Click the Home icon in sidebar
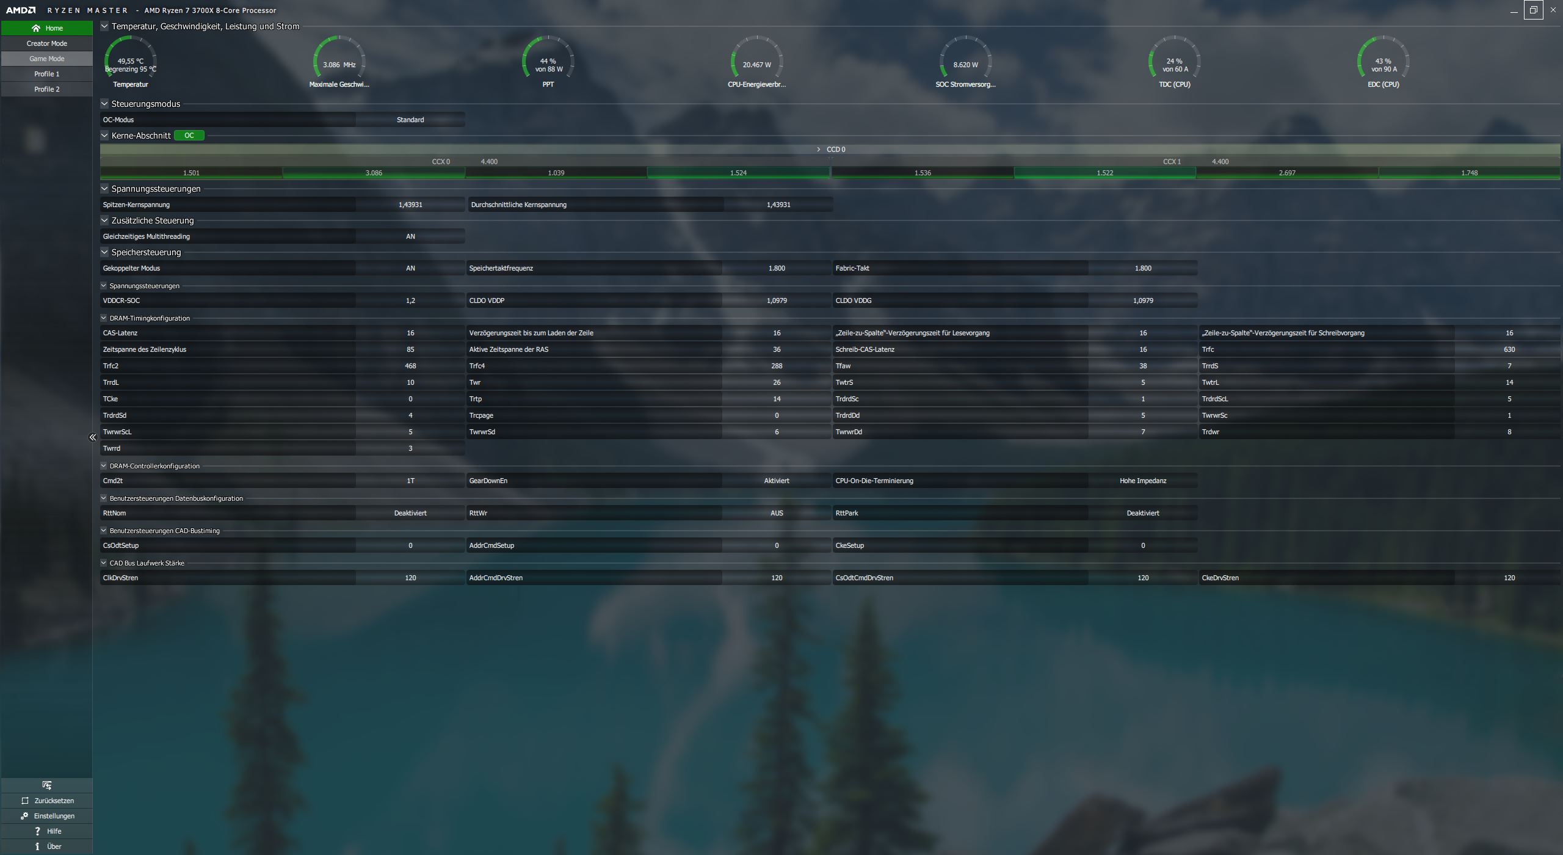This screenshot has width=1563, height=855. (36, 28)
